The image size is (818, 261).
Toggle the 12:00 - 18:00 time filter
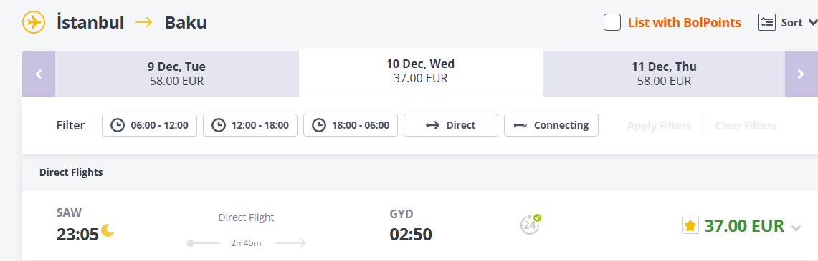250,125
